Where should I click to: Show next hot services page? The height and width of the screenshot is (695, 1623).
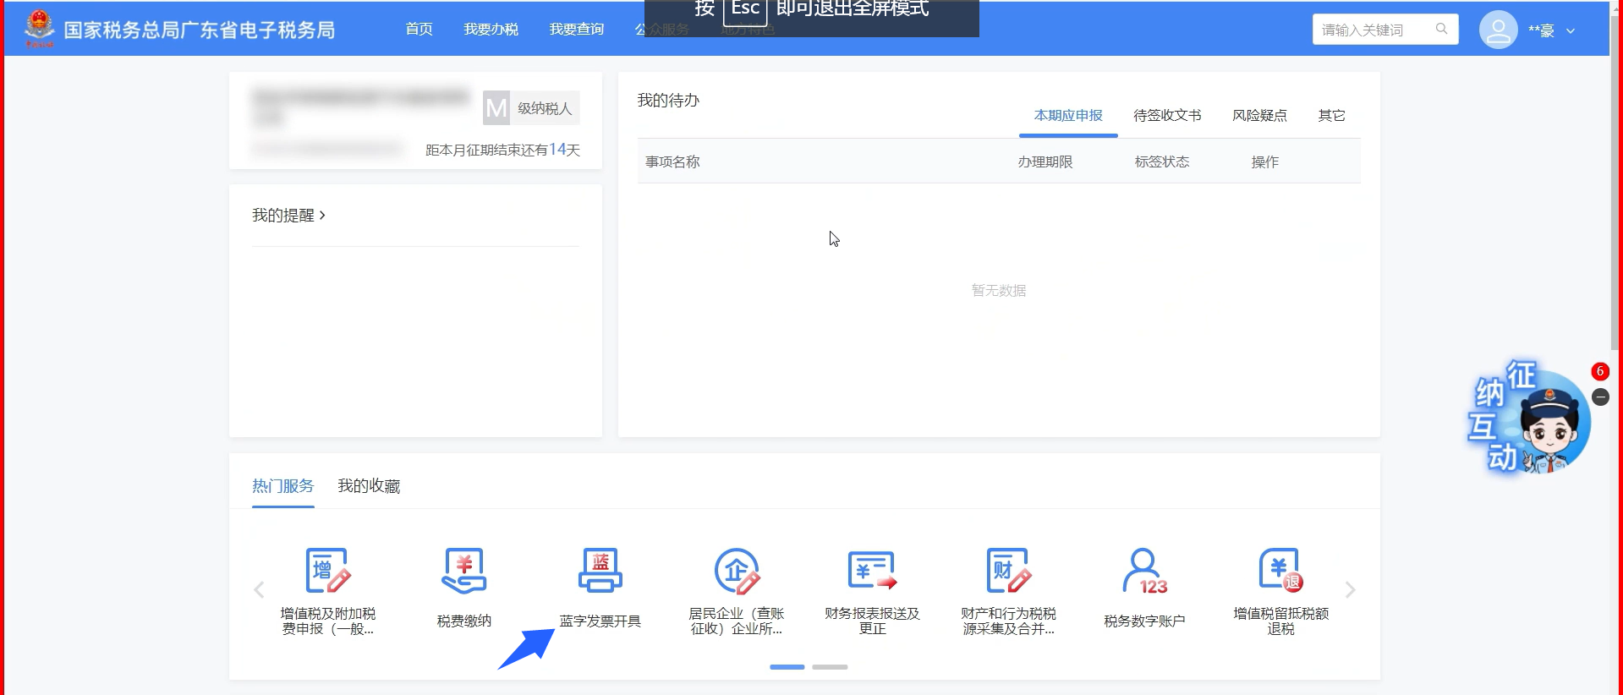[1350, 589]
